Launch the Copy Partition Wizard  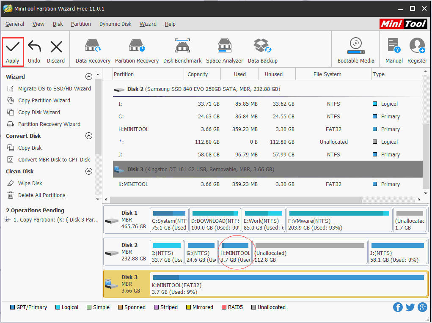pyautogui.click(x=39, y=101)
